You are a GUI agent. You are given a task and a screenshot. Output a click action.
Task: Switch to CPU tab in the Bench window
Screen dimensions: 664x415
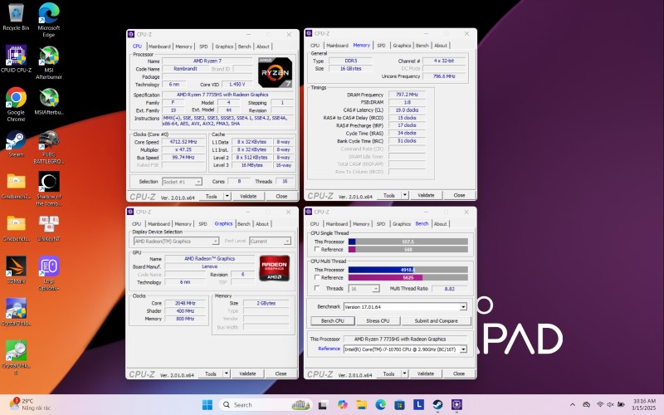tap(315, 223)
